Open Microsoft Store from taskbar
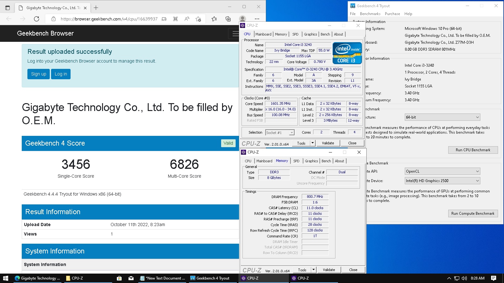 [119, 278]
